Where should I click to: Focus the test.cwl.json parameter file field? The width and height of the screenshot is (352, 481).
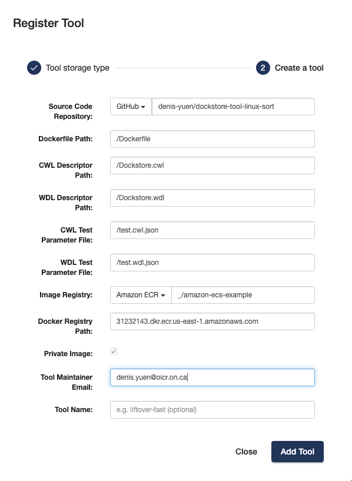click(x=212, y=230)
